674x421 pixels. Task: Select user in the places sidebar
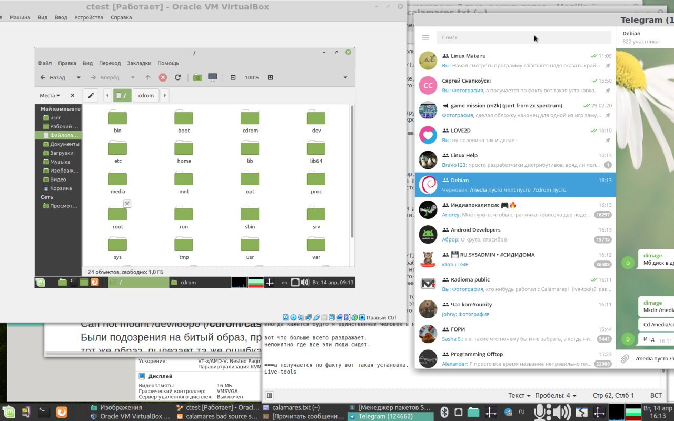click(x=55, y=118)
